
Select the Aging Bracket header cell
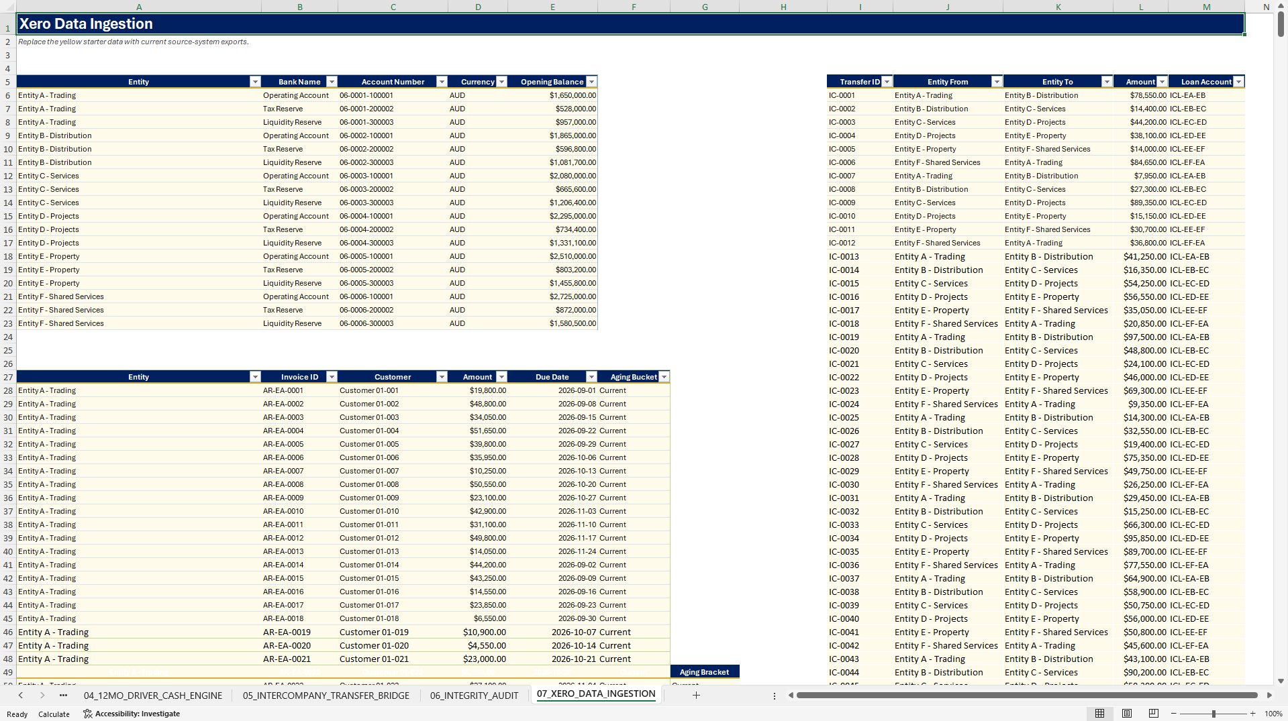point(705,672)
